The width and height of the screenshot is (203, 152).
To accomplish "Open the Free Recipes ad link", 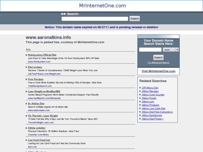I will point(36,79).
